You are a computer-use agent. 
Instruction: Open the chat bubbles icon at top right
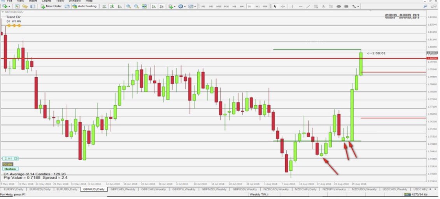click(435, 6)
